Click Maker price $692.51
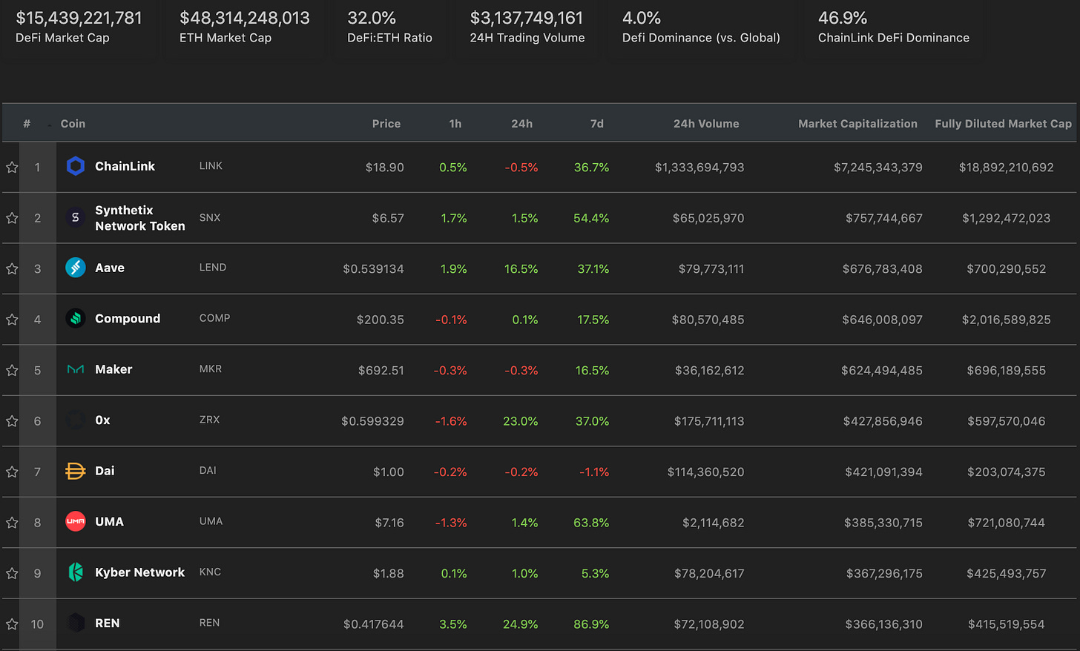The height and width of the screenshot is (651, 1080). point(381,370)
